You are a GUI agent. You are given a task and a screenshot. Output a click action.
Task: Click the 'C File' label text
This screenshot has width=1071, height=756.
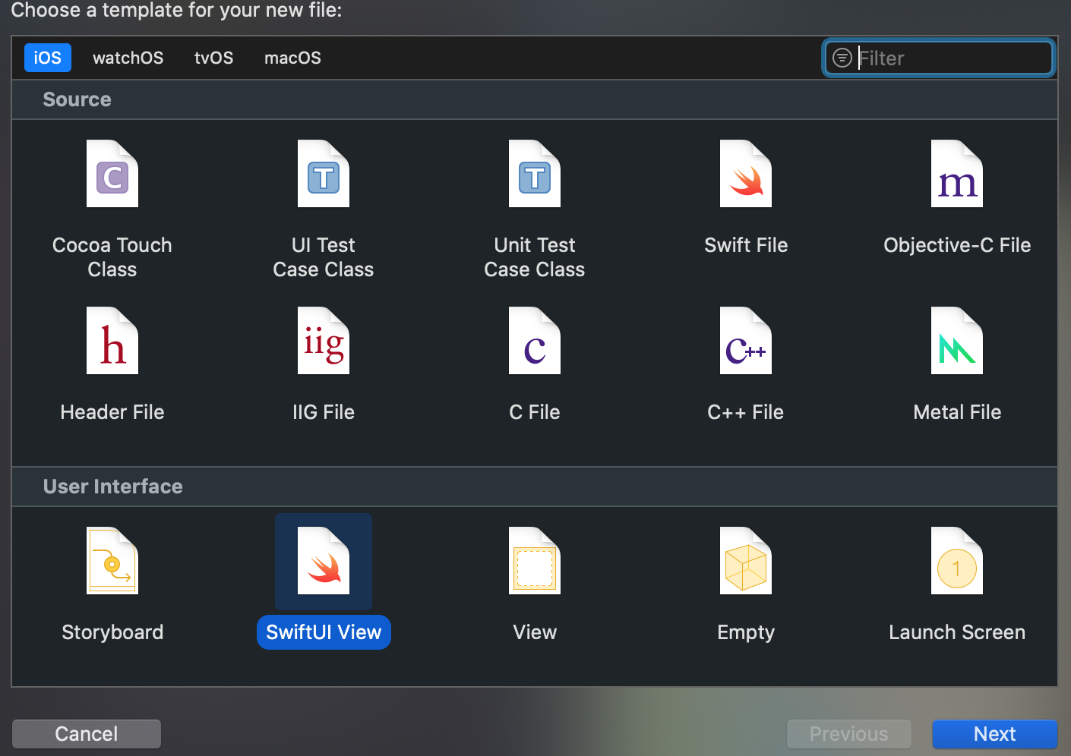click(x=535, y=412)
